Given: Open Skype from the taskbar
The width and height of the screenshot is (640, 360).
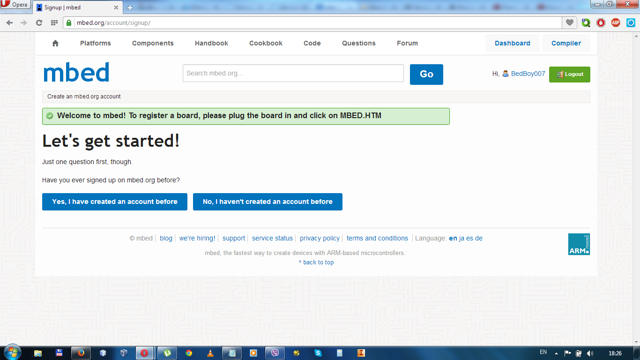Looking at the screenshot, I should (x=318, y=353).
